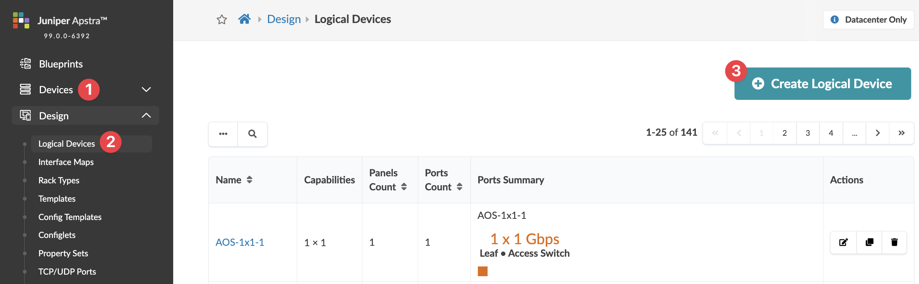919x284 pixels.
Task: Clone the AOS-1x1-1 logical device
Action: pyautogui.click(x=869, y=242)
